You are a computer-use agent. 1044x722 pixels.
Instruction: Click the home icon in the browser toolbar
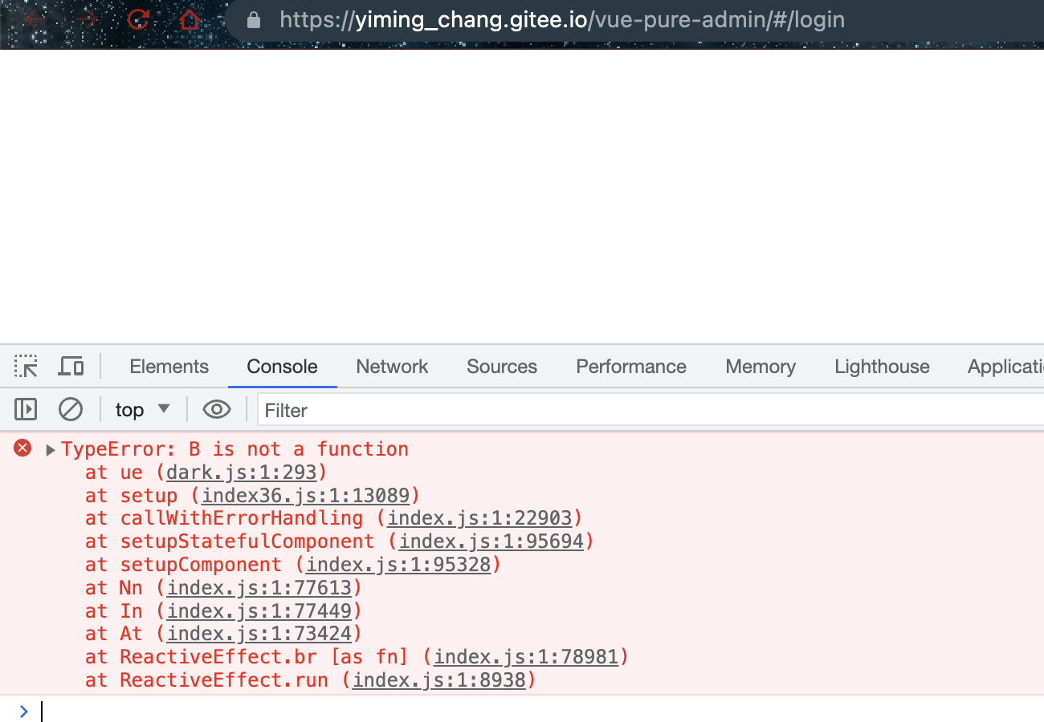[x=189, y=21]
